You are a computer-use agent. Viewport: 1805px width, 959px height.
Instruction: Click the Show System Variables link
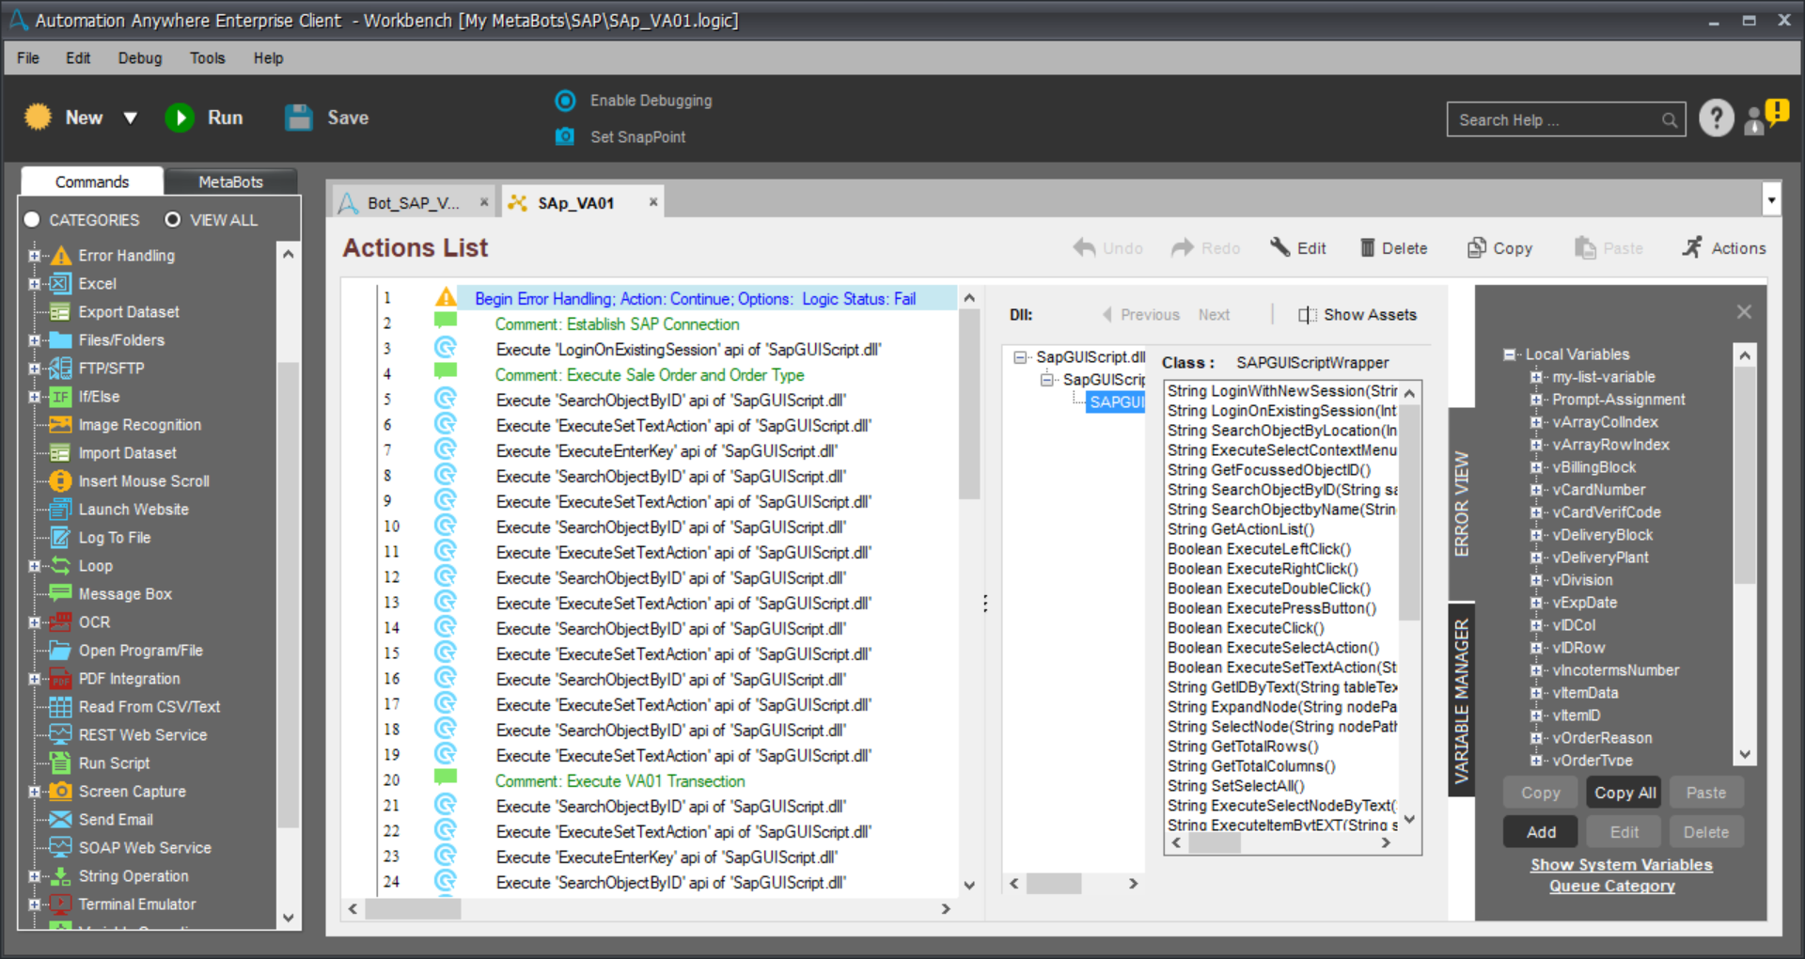1621,865
